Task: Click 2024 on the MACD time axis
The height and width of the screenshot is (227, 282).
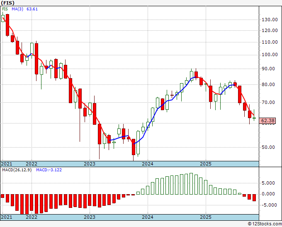Action: tap(148, 217)
